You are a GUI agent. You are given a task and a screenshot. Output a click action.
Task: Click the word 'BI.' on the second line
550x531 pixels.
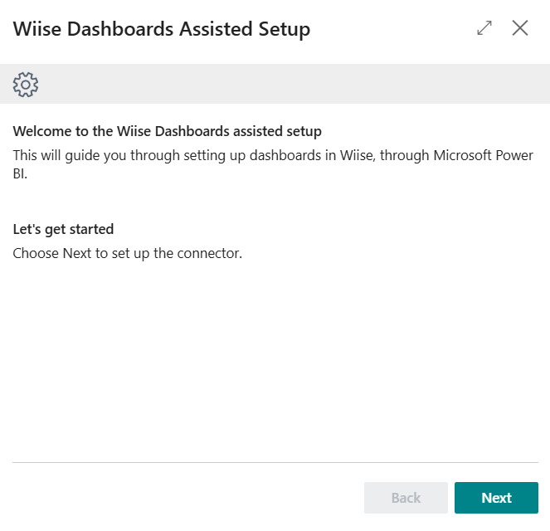[x=20, y=173]
